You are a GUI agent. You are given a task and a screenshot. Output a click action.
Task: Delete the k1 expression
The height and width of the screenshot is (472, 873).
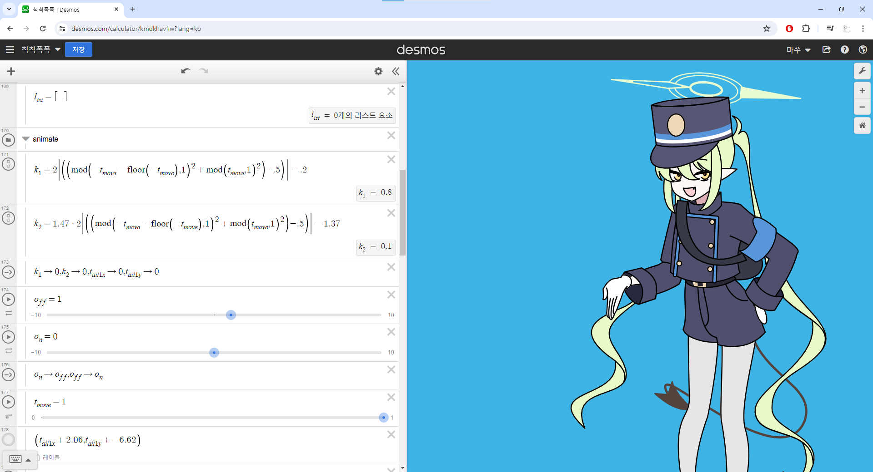coord(391,160)
